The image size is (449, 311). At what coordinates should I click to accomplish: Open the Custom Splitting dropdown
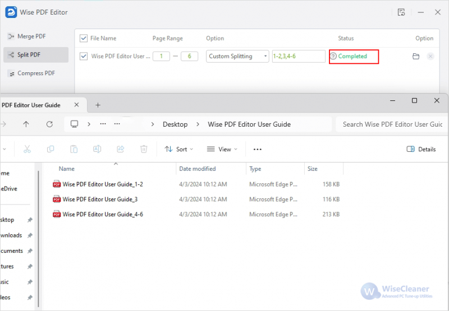[237, 56]
